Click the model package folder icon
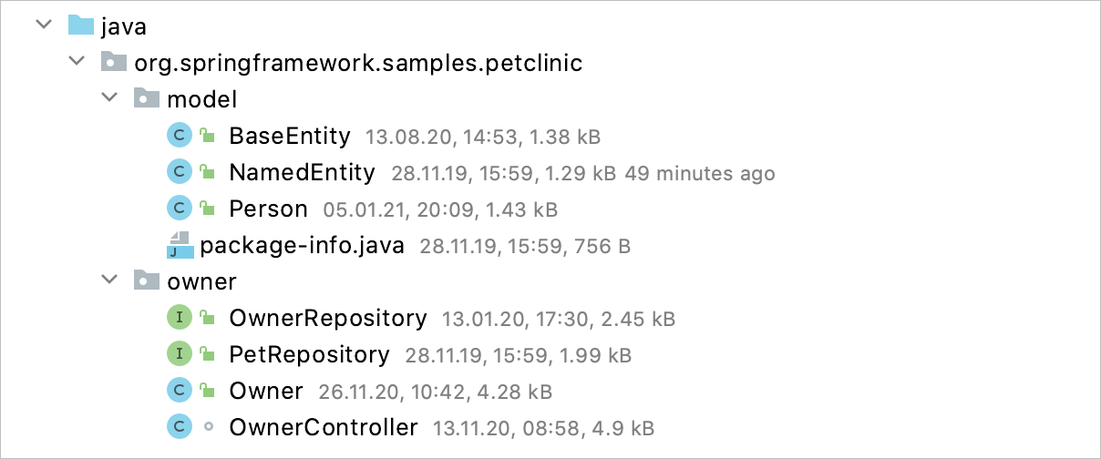 pyautogui.click(x=146, y=98)
